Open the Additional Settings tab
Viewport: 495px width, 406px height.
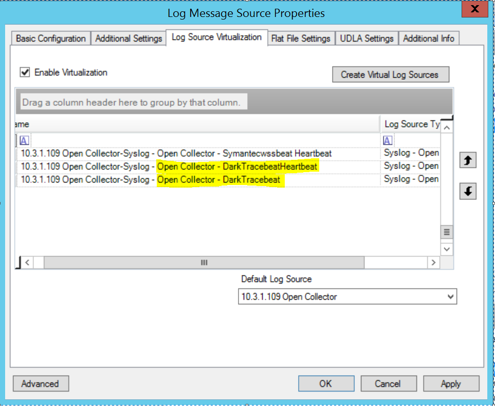129,39
